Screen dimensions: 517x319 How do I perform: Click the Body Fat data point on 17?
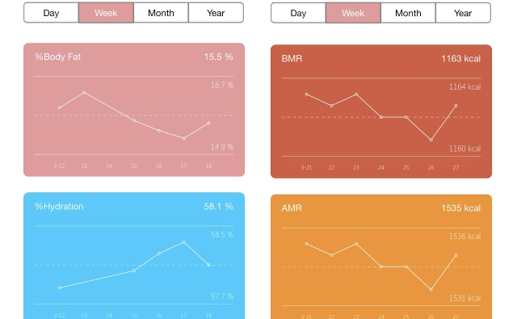184,138
